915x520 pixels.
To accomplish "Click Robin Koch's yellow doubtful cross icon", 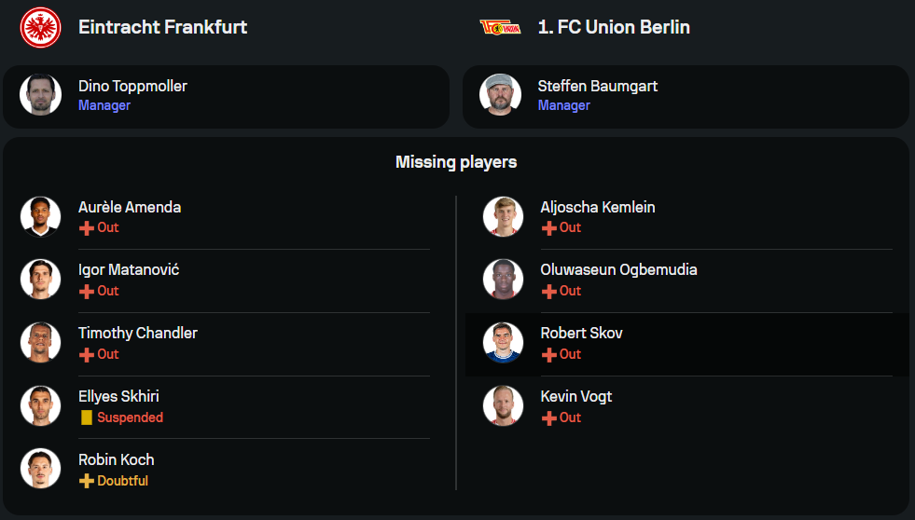I will 87,481.
